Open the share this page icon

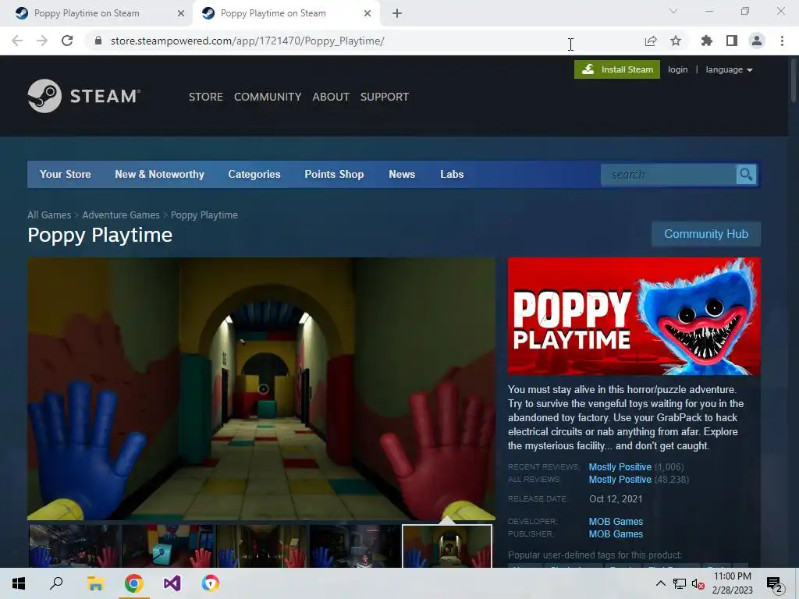tap(651, 41)
